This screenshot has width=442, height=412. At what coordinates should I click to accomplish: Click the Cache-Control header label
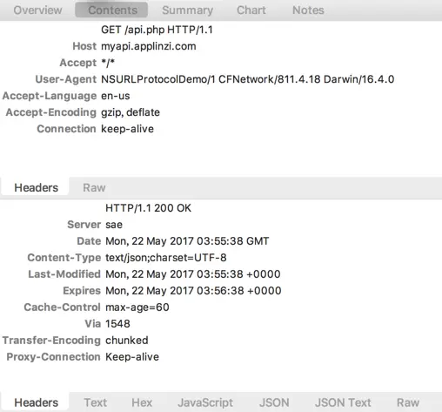pyautogui.click(x=62, y=307)
